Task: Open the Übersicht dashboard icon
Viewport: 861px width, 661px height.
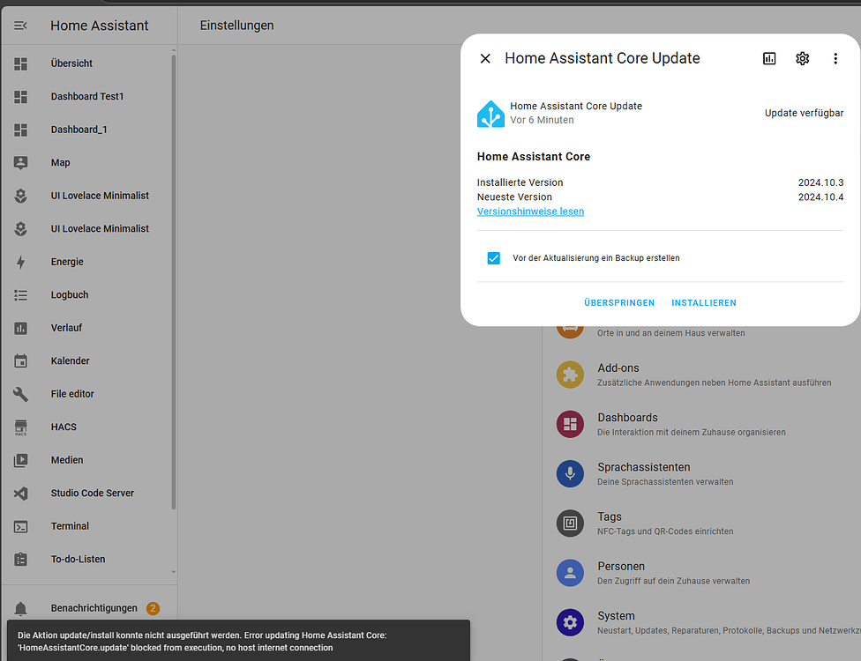Action: [20, 63]
